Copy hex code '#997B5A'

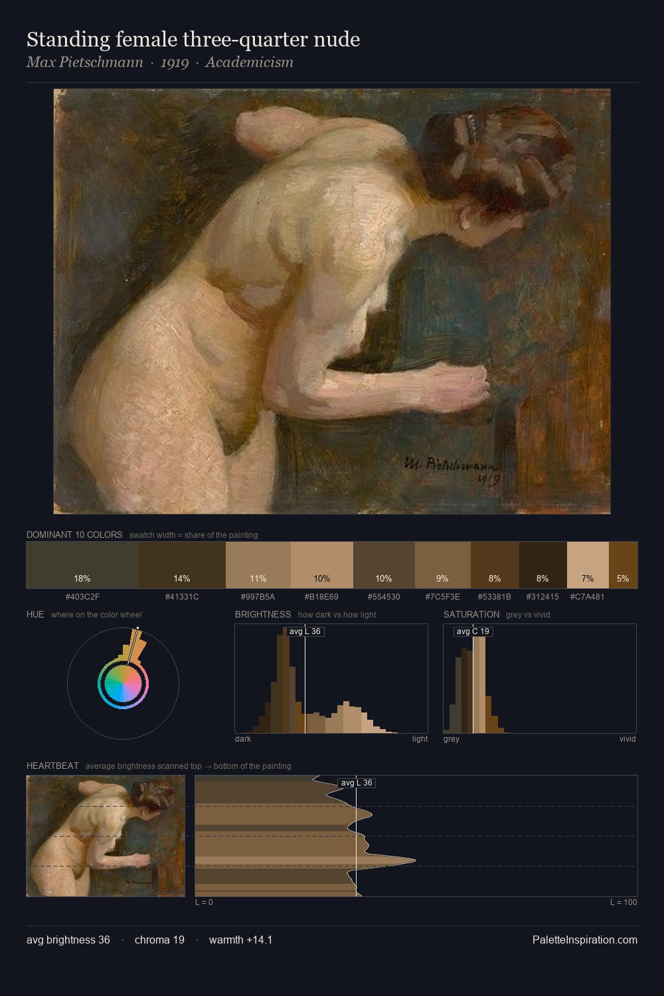pyautogui.click(x=258, y=596)
